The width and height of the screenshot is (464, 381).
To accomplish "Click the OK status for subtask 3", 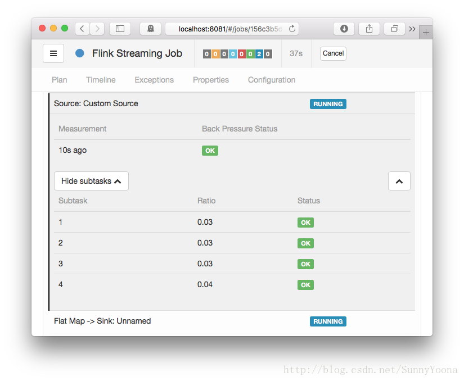I will tap(305, 264).
